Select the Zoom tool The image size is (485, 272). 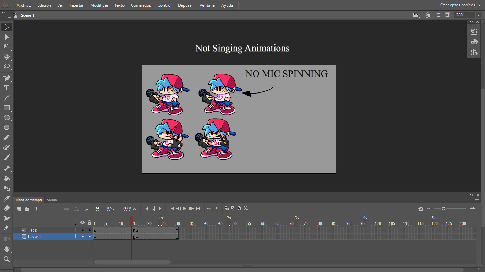pyautogui.click(x=6, y=259)
